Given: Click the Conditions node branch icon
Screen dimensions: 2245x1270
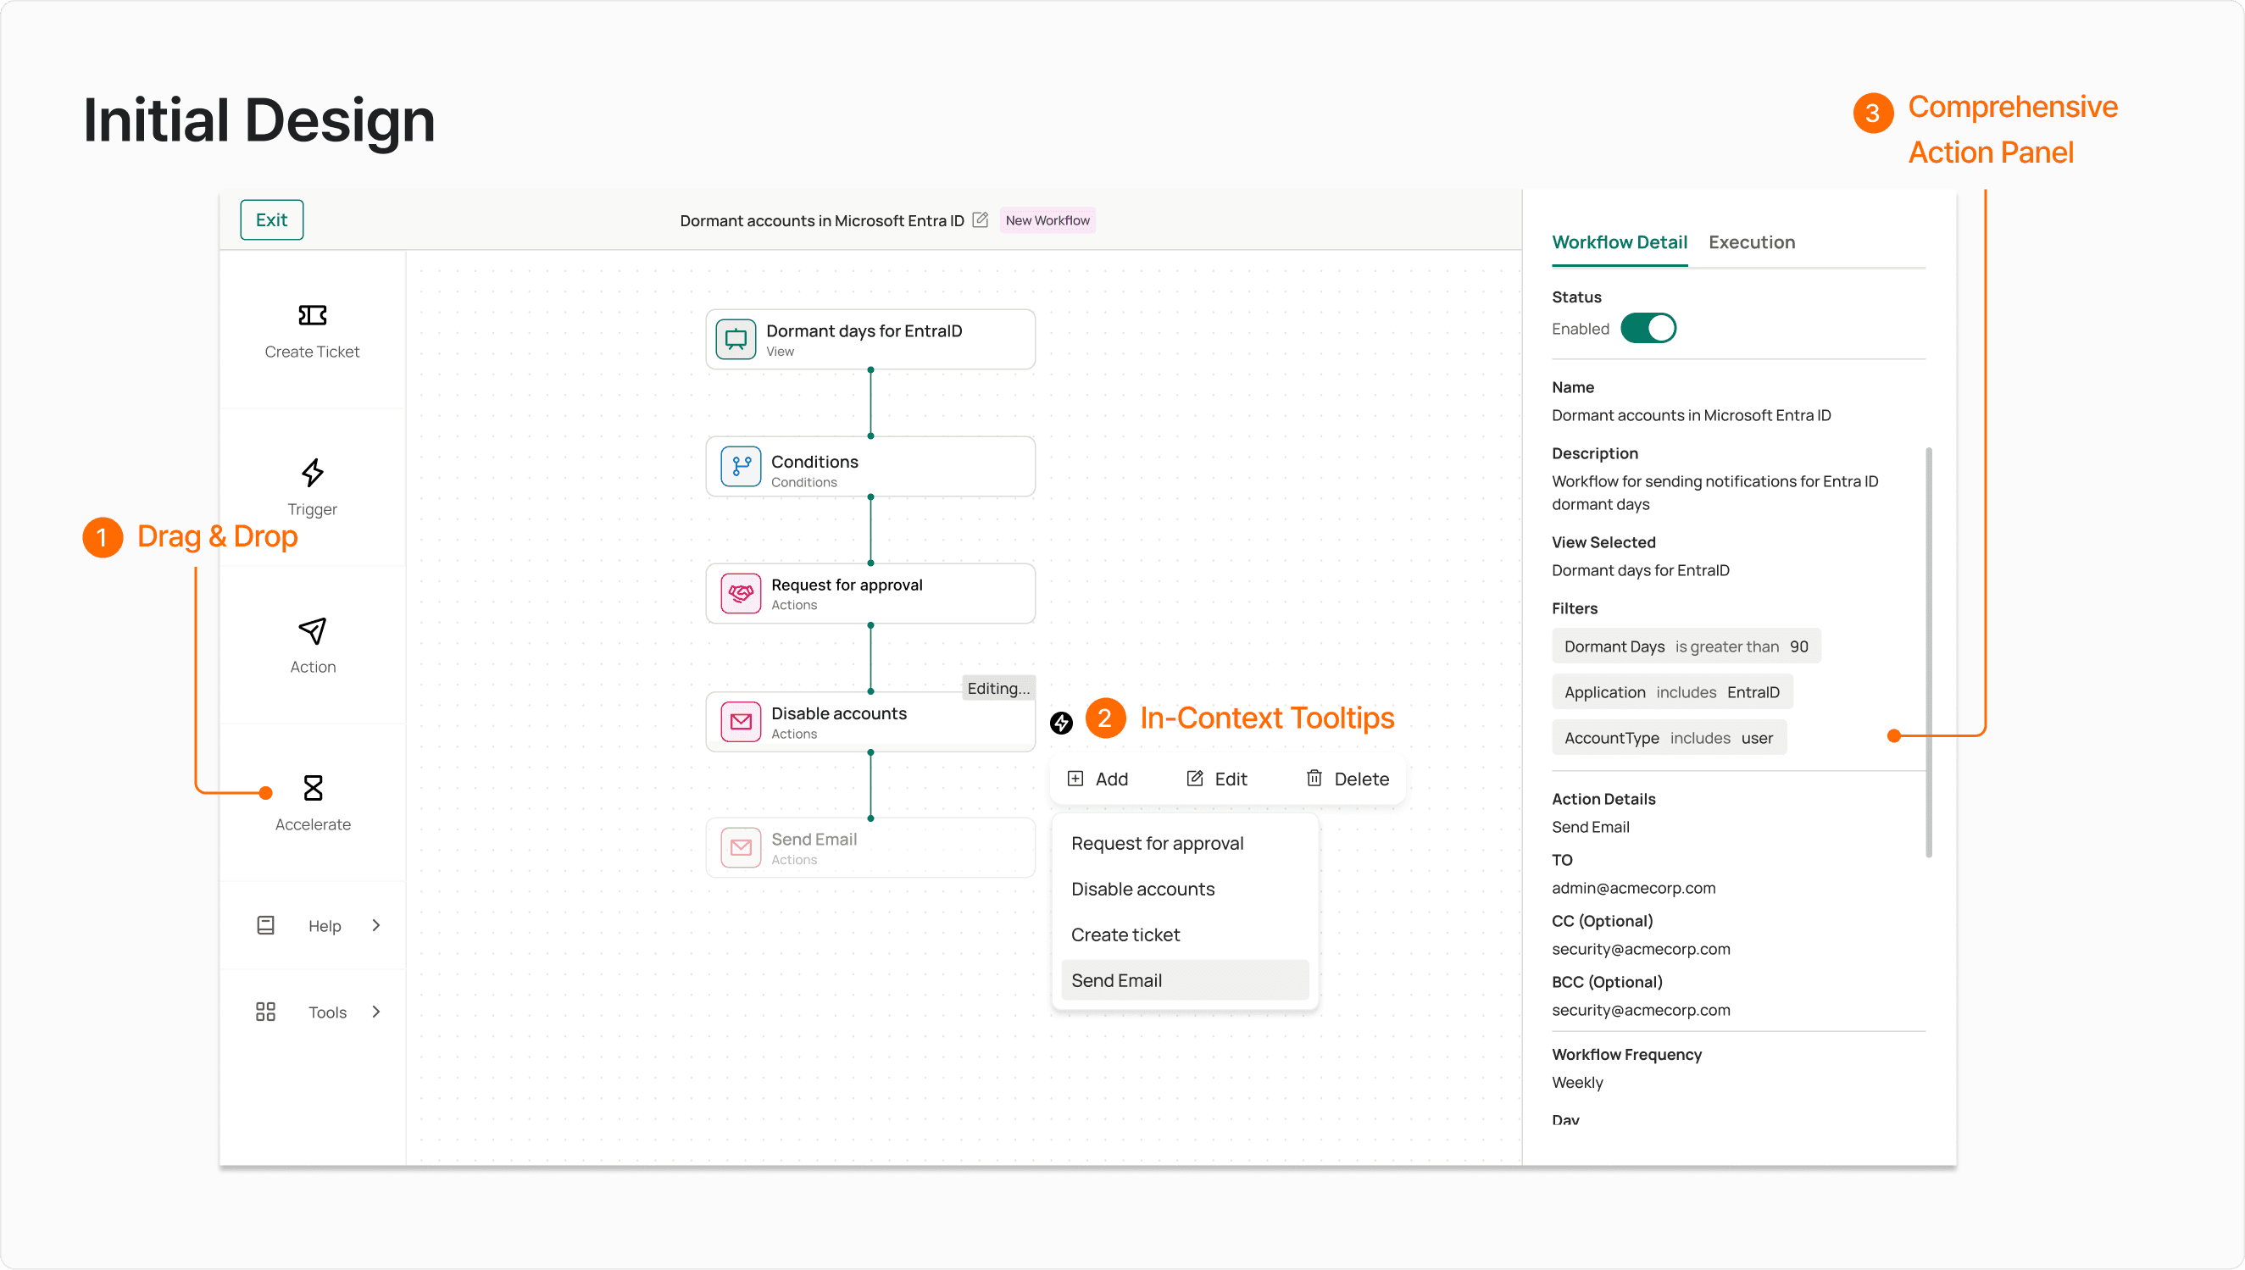Looking at the screenshot, I should coord(740,467).
